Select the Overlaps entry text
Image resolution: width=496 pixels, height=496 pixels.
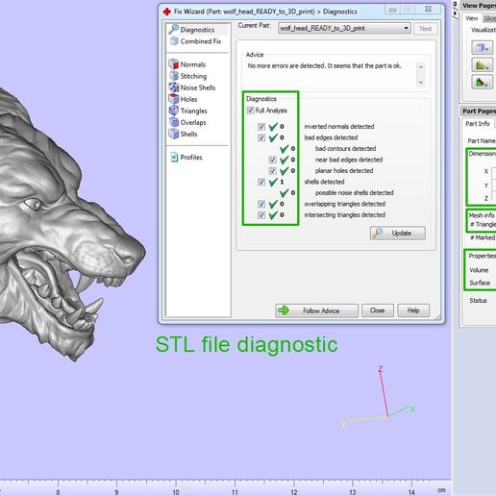coord(193,123)
